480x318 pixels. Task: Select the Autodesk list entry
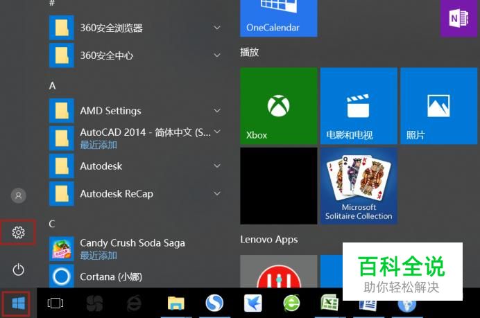(135, 166)
